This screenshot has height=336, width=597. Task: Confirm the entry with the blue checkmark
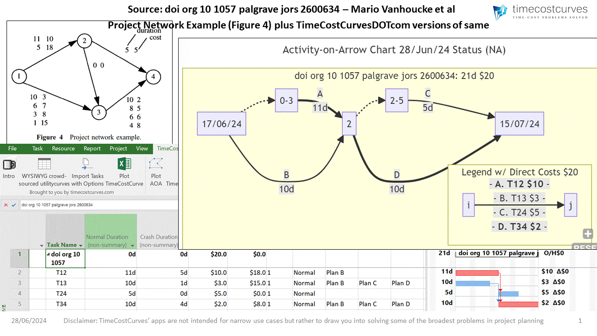(14, 205)
